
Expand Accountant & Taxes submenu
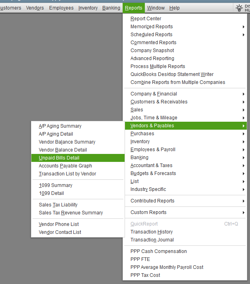[185, 165]
